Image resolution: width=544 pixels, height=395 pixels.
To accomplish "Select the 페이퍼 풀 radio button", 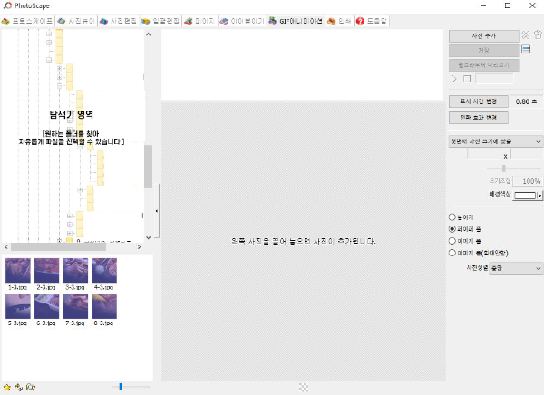I will point(452,229).
